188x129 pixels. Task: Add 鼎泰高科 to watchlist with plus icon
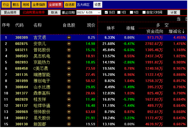click(69, 93)
